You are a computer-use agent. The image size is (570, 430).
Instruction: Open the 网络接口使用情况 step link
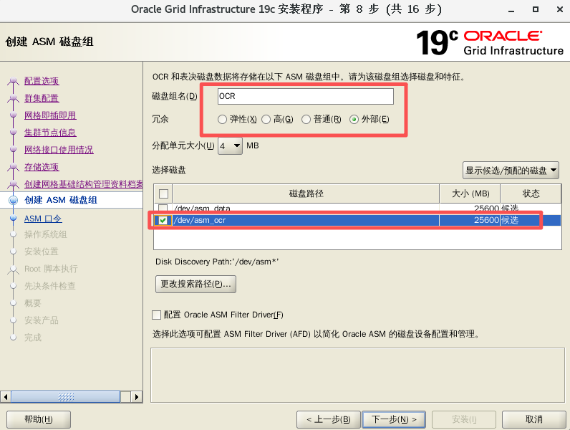point(59,150)
